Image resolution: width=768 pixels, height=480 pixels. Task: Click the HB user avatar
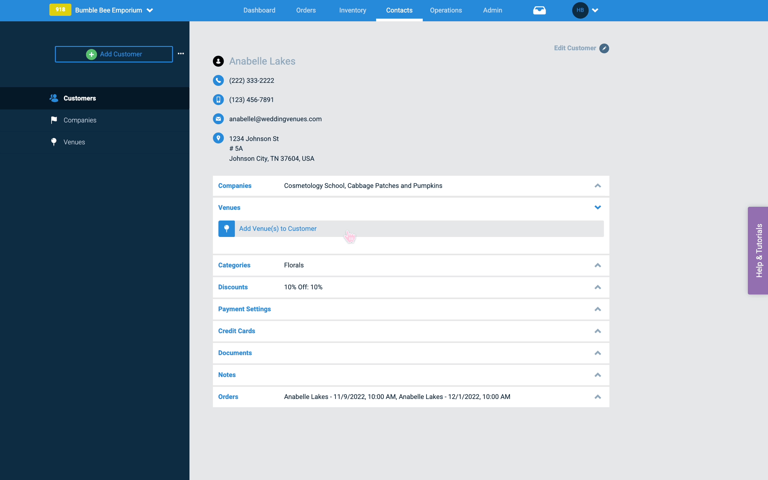click(x=580, y=10)
